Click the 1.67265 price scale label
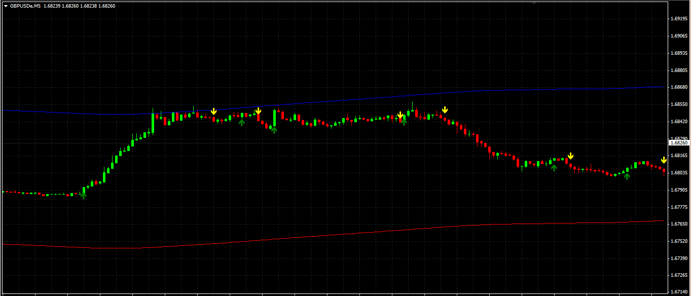Image resolution: width=691 pixels, height=296 pixels. [678, 275]
